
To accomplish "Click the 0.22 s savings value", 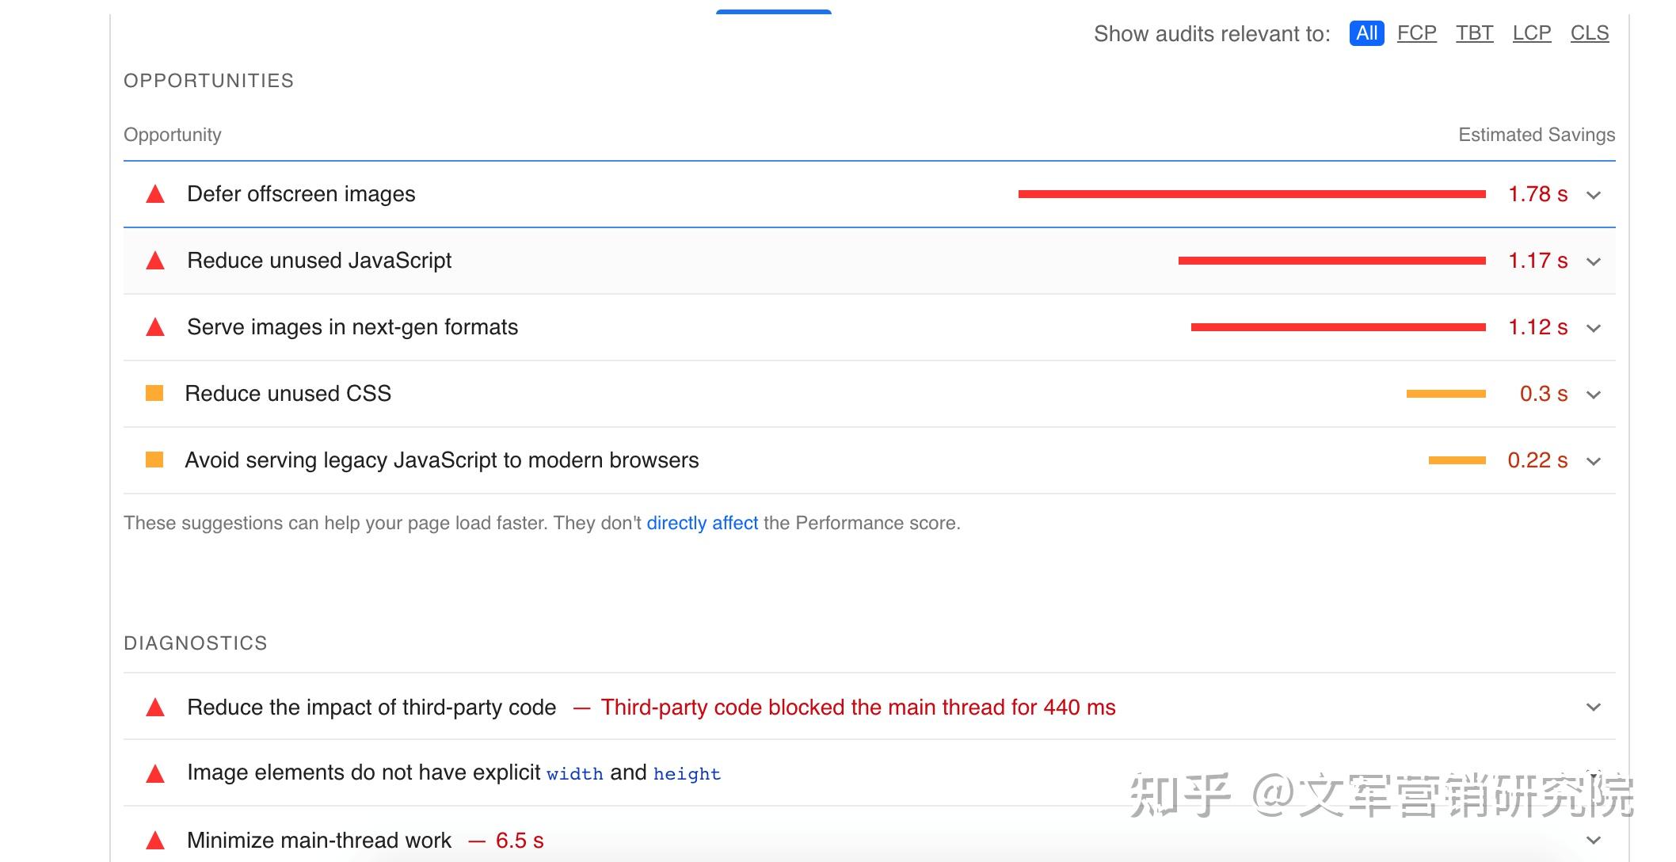I will 1537,460.
